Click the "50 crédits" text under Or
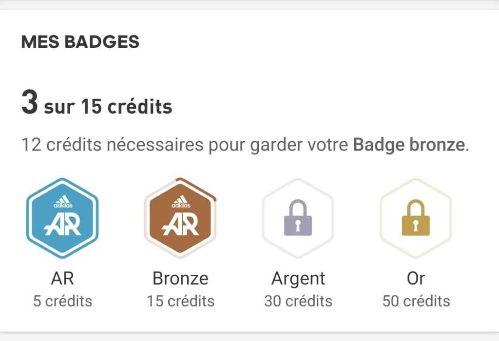 [416, 301]
